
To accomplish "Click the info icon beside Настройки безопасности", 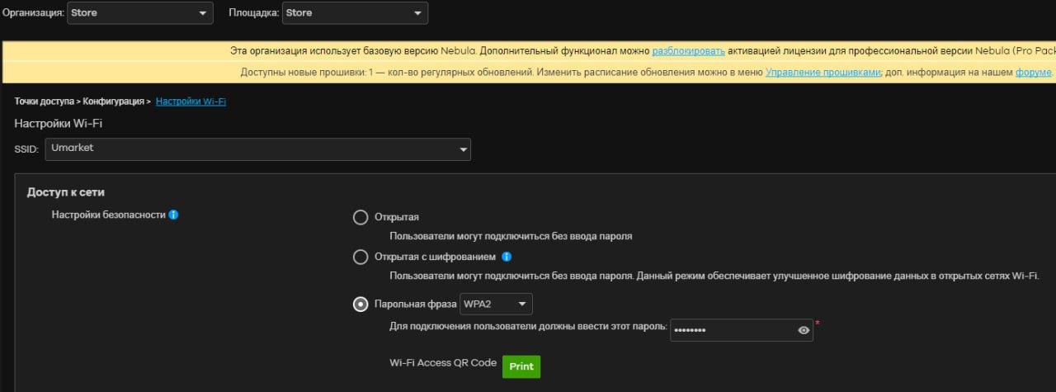I will (173, 215).
